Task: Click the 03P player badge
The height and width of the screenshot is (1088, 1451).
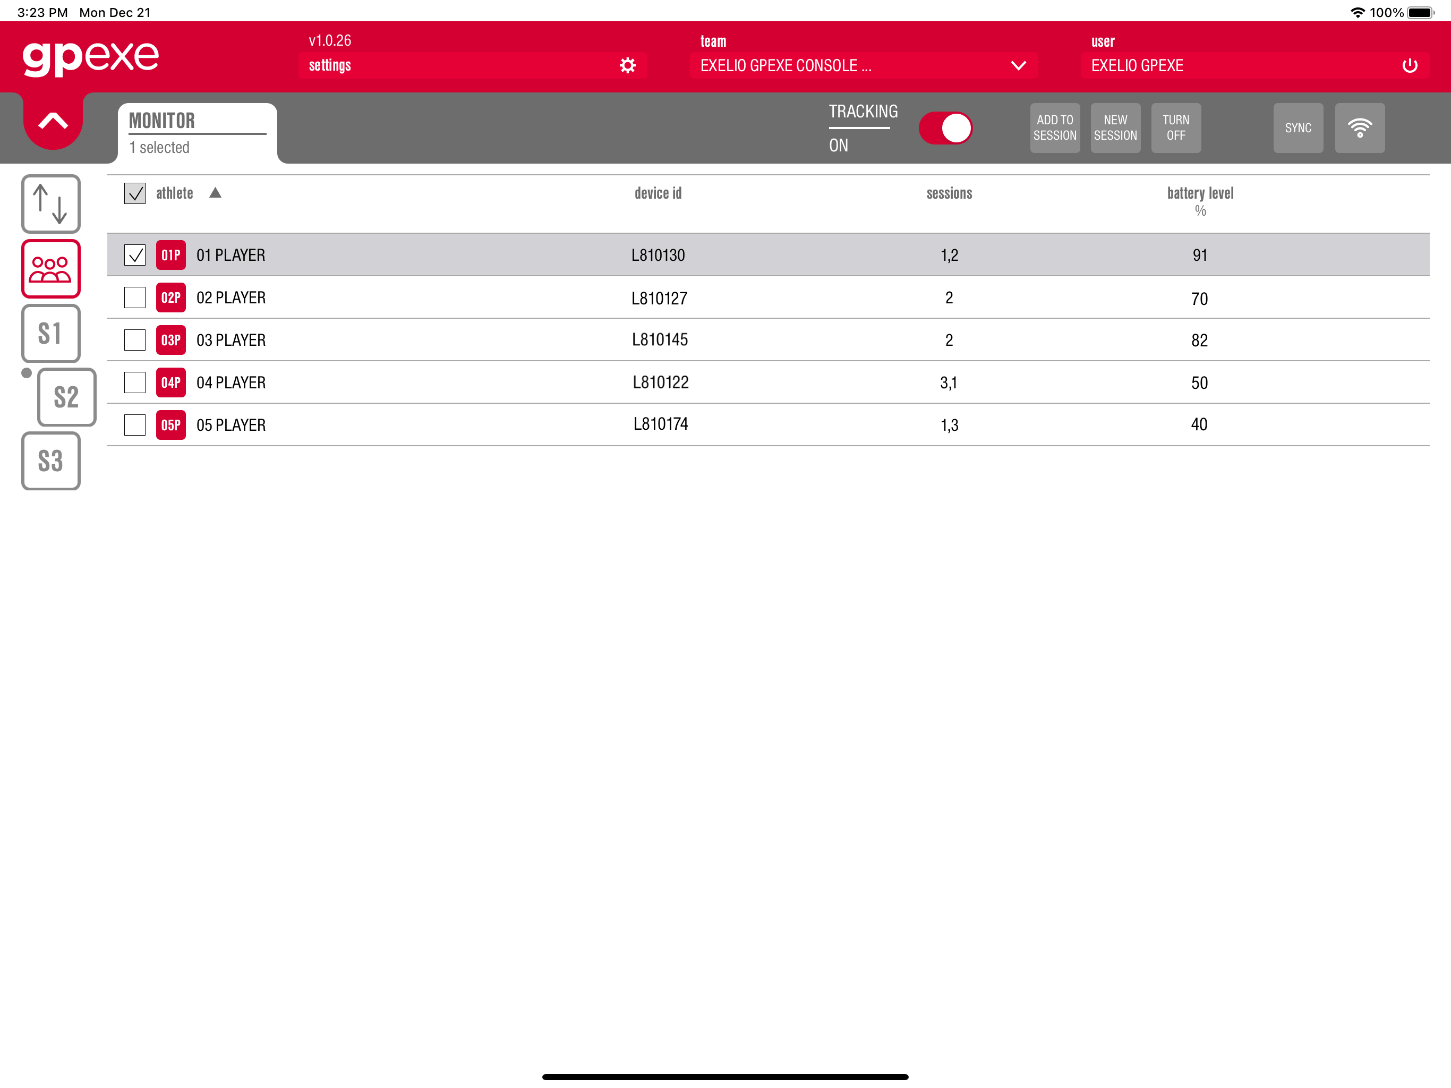Action: (x=170, y=340)
